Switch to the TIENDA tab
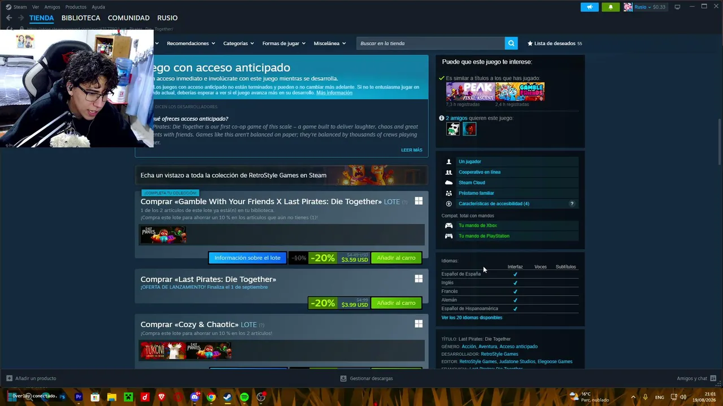Viewport: 723px width, 406px height. pos(42,18)
